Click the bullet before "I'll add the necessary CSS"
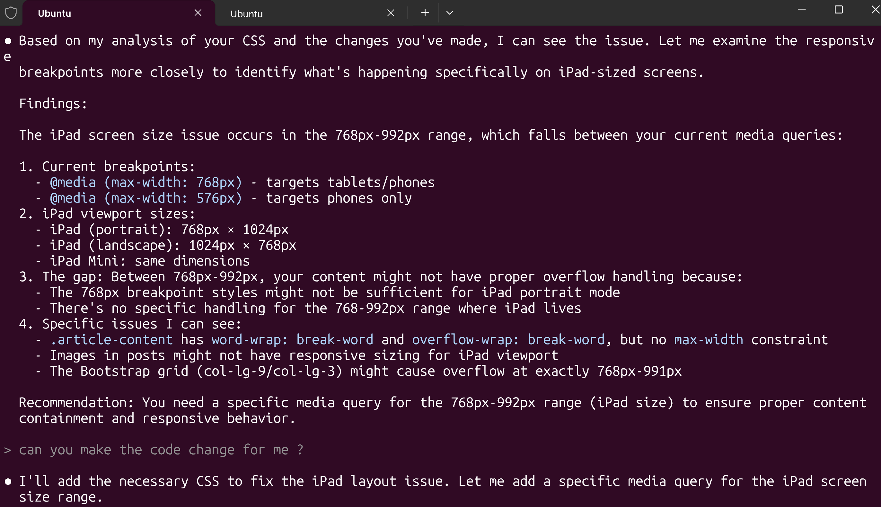The width and height of the screenshot is (881, 507). pos(8,482)
